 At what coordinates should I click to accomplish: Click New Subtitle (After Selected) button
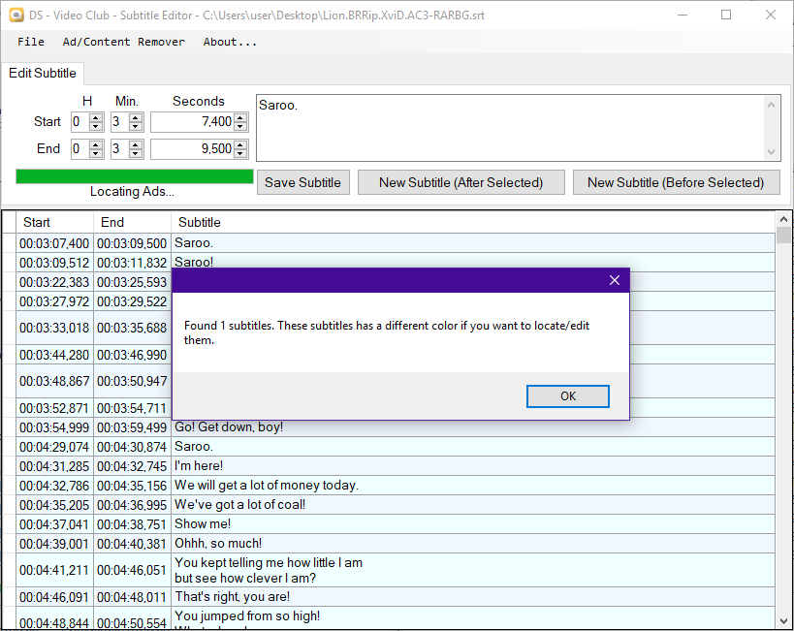coord(461,182)
